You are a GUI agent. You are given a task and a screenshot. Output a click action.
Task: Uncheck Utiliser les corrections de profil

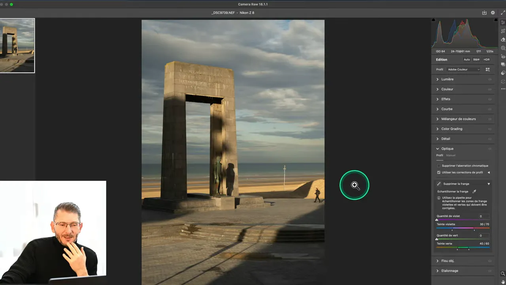coord(439,172)
